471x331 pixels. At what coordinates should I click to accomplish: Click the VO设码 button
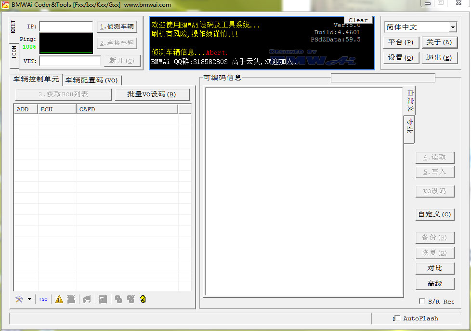pos(435,191)
